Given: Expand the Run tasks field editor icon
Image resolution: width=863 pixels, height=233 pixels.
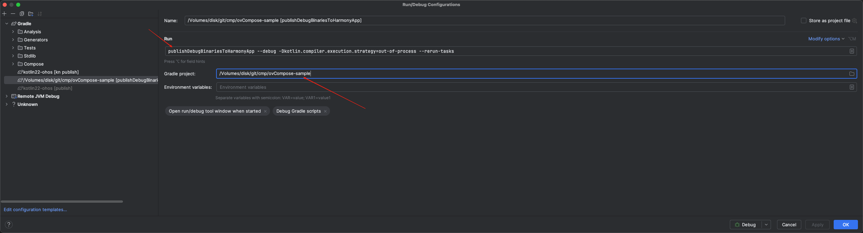Looking at the screenshot, I should [852, 51].
